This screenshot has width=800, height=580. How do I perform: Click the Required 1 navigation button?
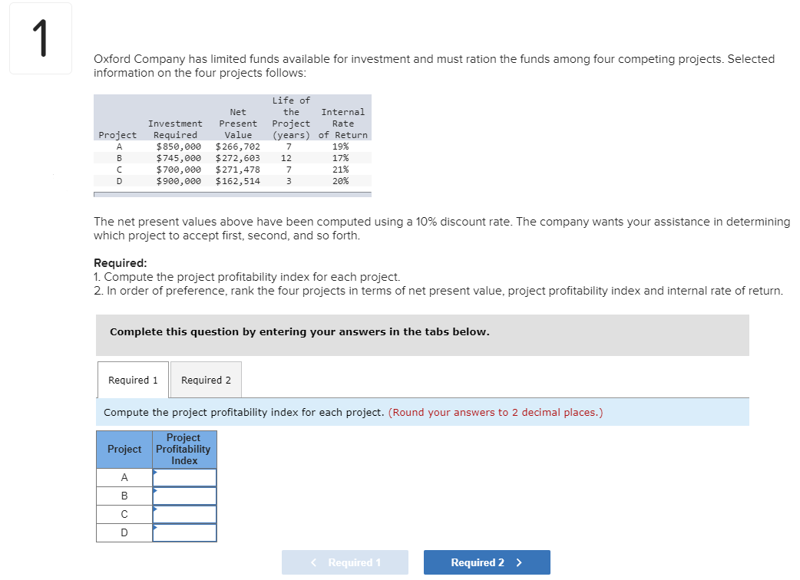point(344,562)
